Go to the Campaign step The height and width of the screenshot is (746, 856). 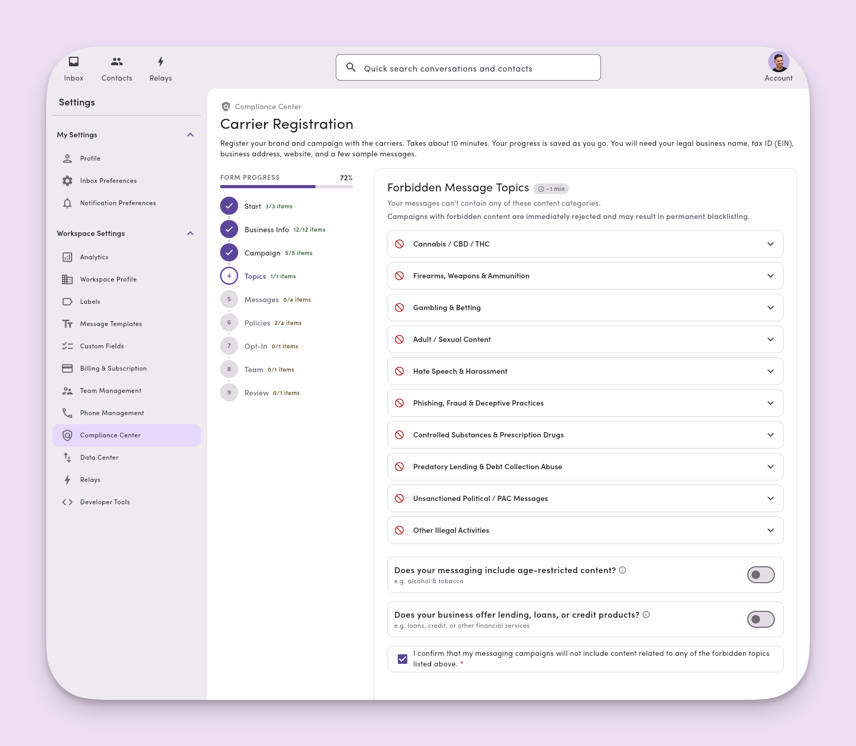click(x=267, y=253)
